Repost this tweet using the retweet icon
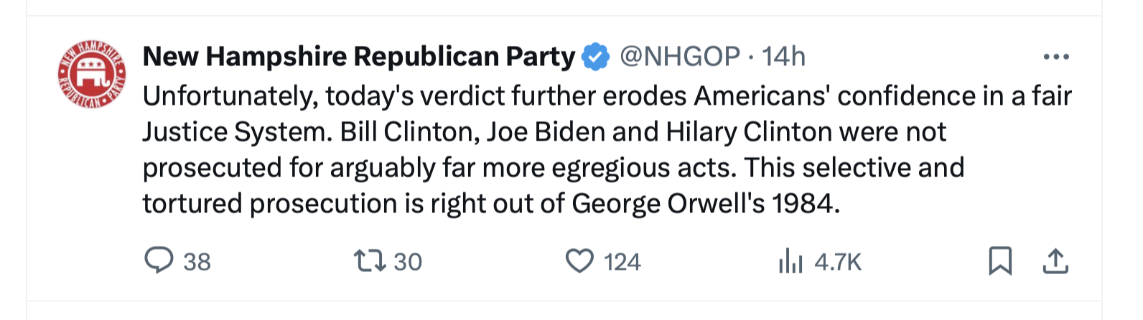 tap(370, 260)
